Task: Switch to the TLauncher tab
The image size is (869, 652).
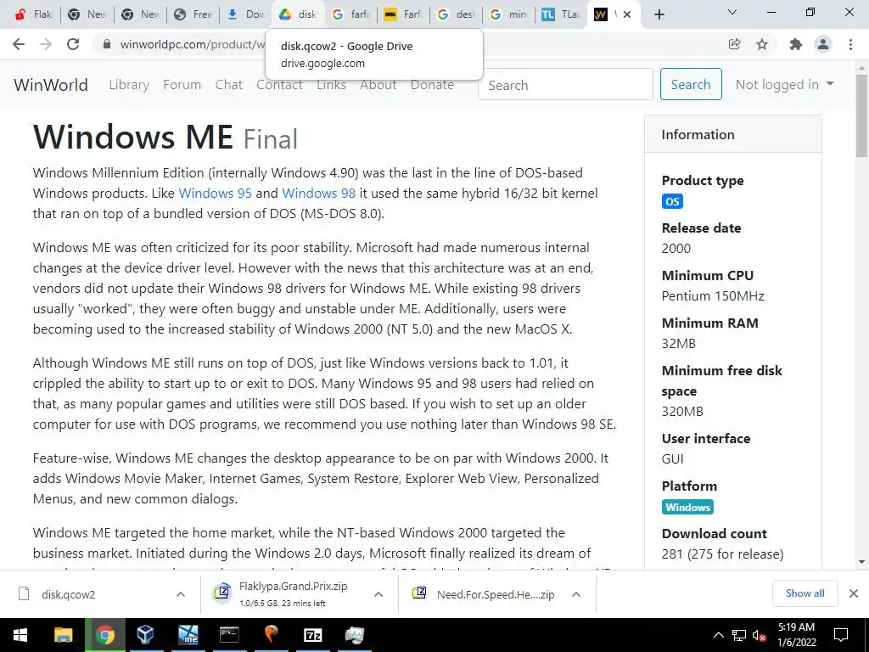Action: (561, 14)
